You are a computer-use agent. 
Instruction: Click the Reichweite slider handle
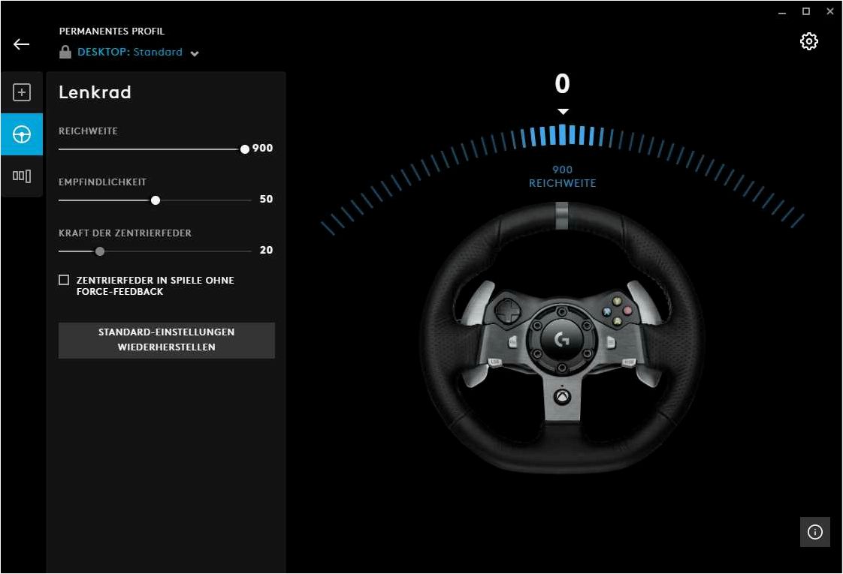[x=245, y=149]
